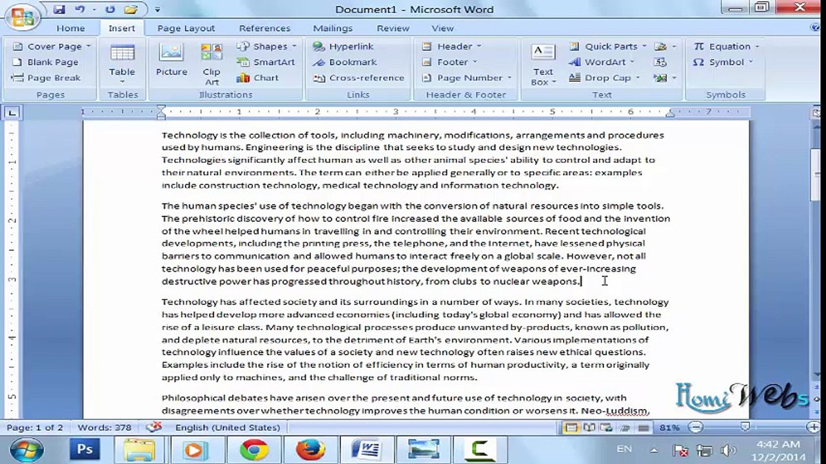Viewport: 826px width, 464px height.
Task: Click the Zoom In plus button
Action: [x=814, y=427]
